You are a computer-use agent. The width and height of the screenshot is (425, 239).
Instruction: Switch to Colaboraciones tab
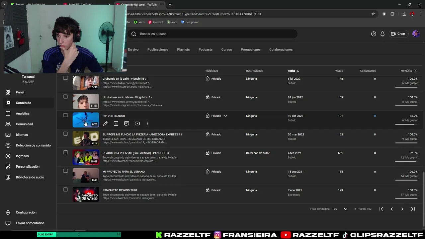click(281, 49)
